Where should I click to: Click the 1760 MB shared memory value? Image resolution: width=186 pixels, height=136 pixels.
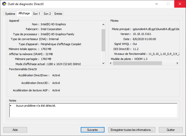tap(46, 59)
